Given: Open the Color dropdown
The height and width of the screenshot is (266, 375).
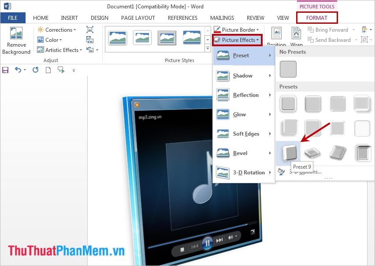Looking at the screenshot, I should point(51,40).
